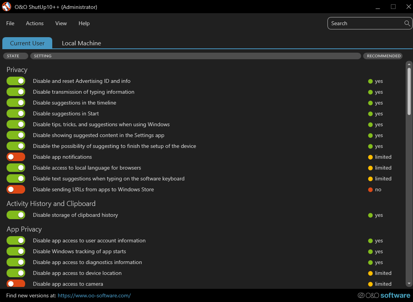Image resolution: width=413 pixels, height=302 pixels.
Task: Open the View menu
Action: tap(61, 23)
